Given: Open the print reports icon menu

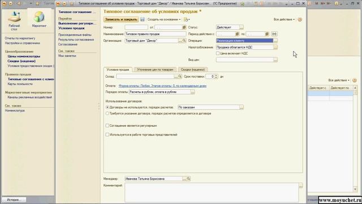Looking at the screenshot, I should tap(187, 19).
